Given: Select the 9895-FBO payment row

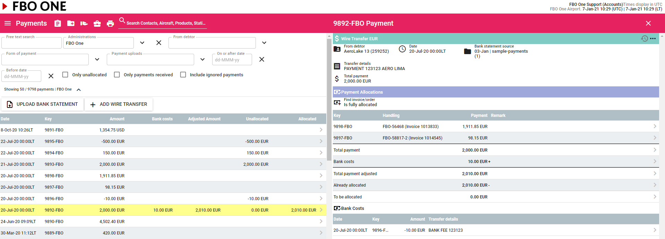Looking at the screenshot, I should (x=163, y=141).
